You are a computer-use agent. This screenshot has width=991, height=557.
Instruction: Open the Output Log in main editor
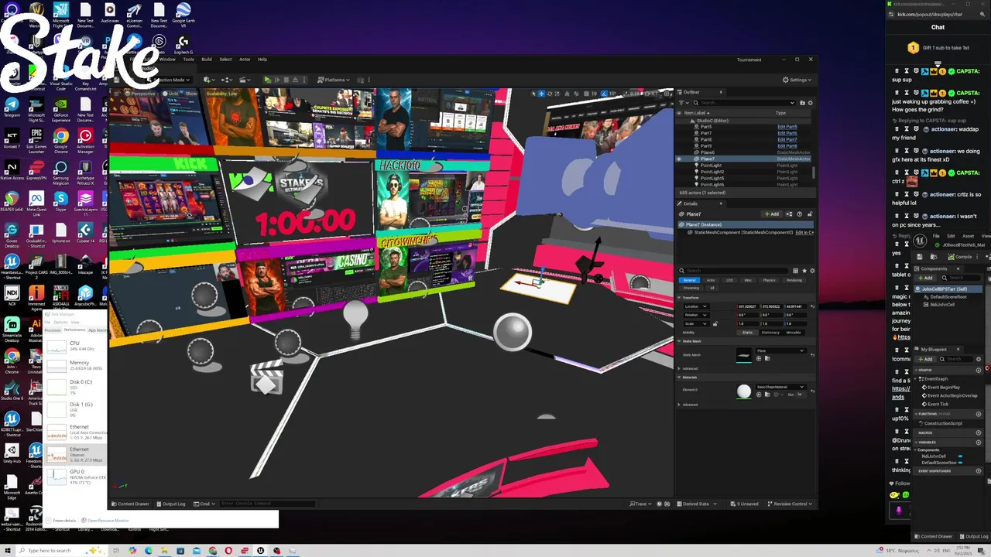[x=170, y=504]
